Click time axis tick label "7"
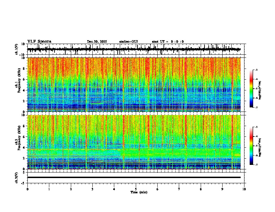Screen dimensions: 275x212 (179, 189)
